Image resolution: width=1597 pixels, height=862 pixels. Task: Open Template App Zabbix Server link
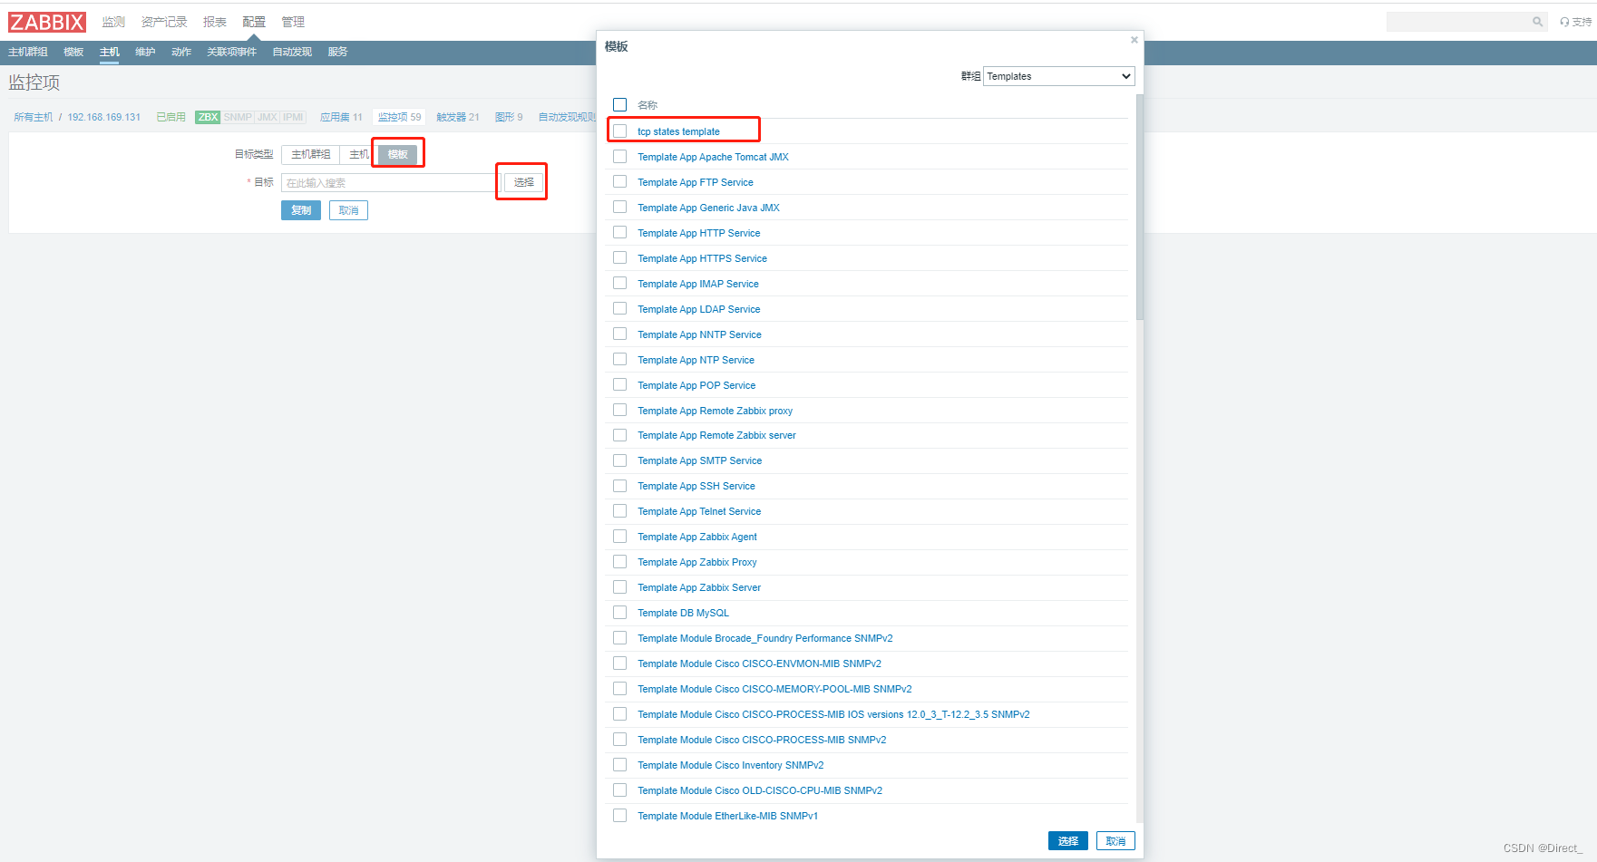[699, 587]
